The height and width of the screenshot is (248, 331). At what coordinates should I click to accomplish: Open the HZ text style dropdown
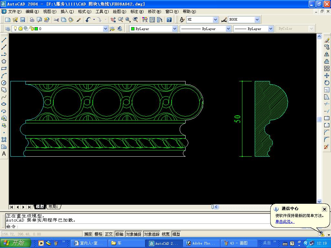coord(215,20)
